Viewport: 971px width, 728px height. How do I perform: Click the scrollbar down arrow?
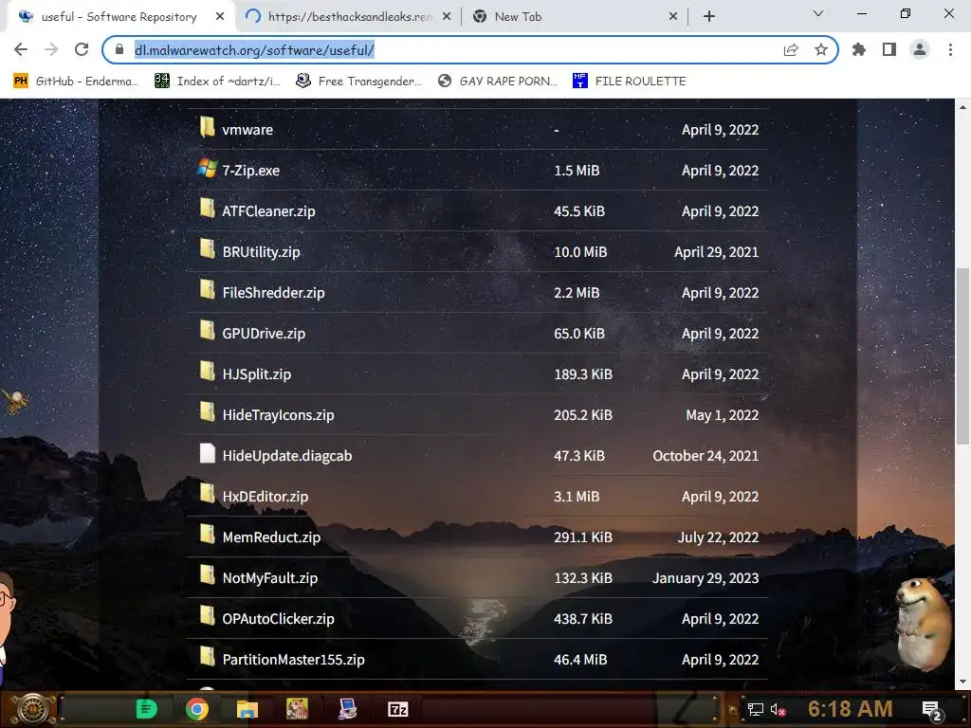coord(962,682)
